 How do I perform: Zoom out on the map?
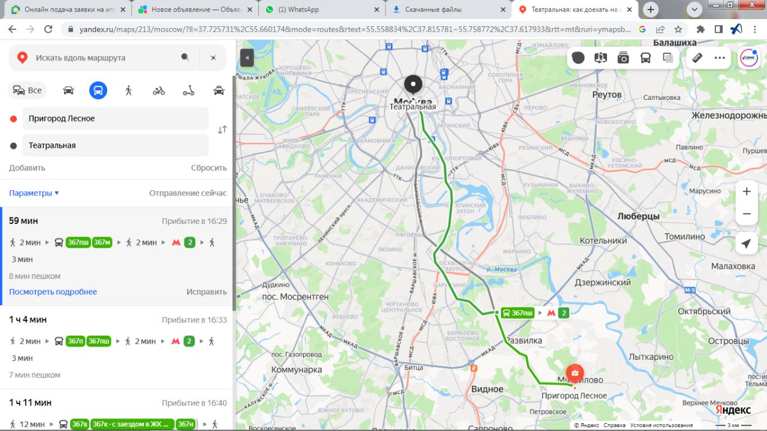click(x=747, y=214)
